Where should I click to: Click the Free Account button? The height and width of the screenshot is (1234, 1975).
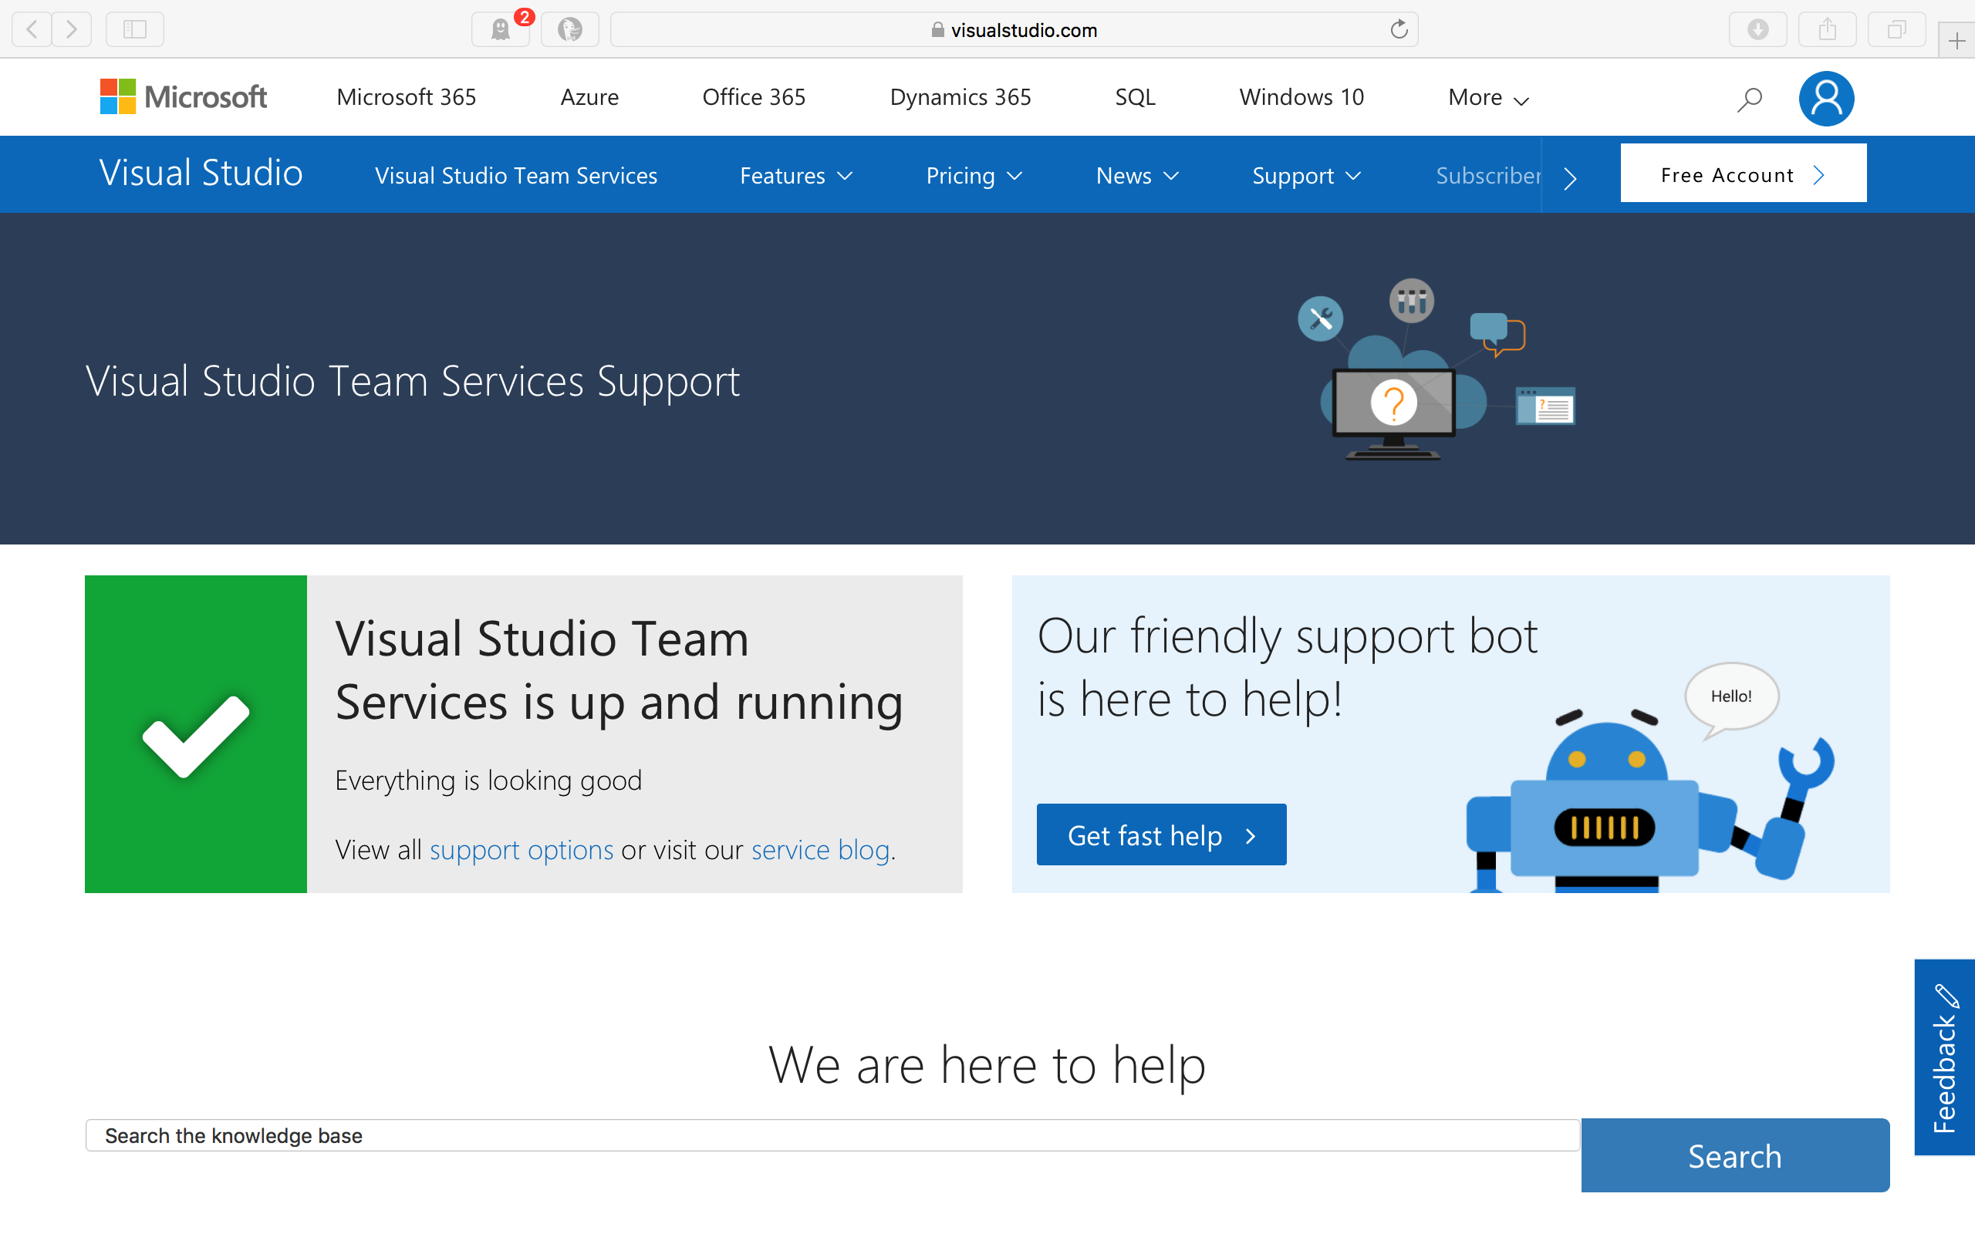coord(1743,173)
